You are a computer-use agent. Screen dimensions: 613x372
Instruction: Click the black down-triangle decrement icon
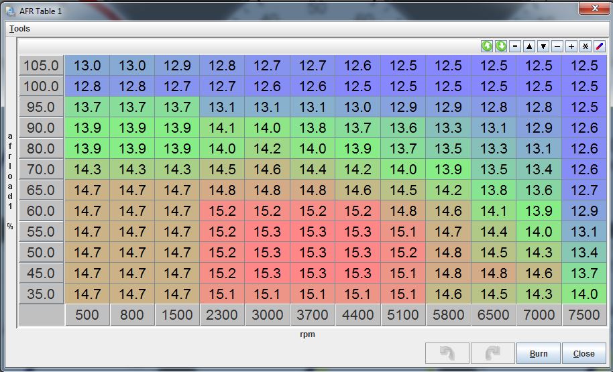point(543,46)
